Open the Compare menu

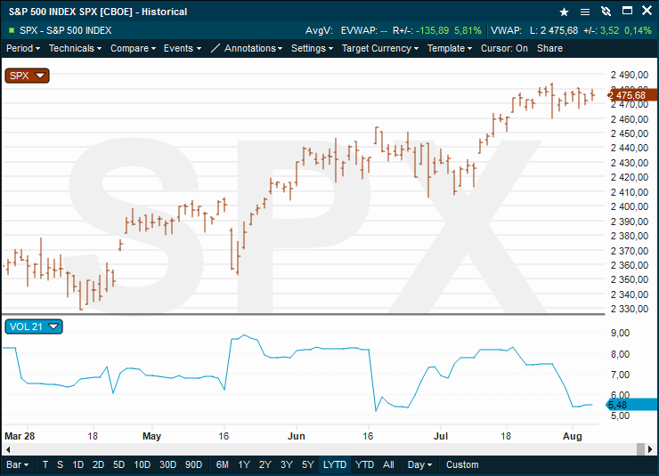tap(133, 48)
